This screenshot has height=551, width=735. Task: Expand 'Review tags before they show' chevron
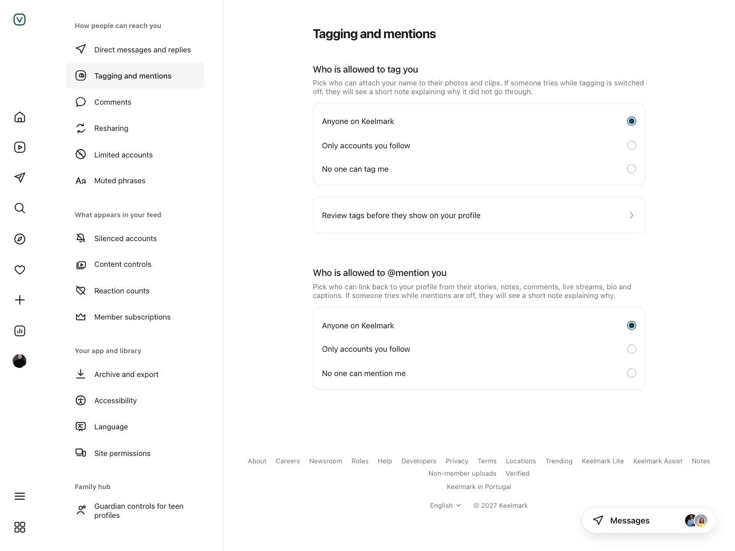tap(632, 215)
